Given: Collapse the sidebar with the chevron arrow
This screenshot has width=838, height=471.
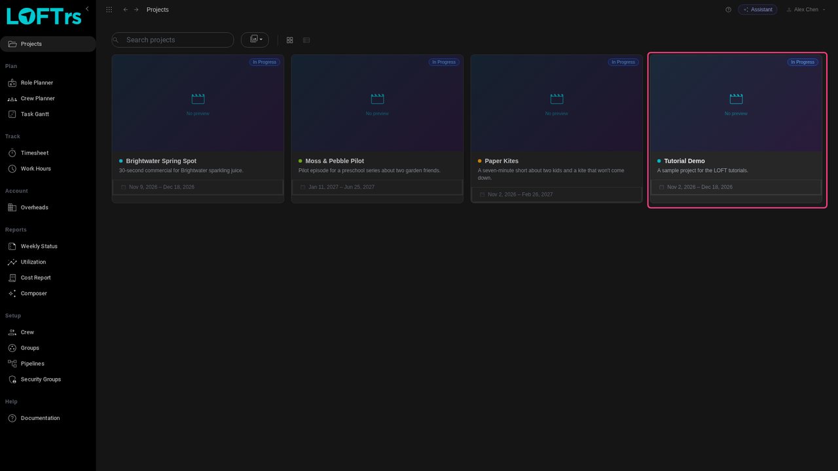Looking at the screenshot, I should [x=87, y=9].
